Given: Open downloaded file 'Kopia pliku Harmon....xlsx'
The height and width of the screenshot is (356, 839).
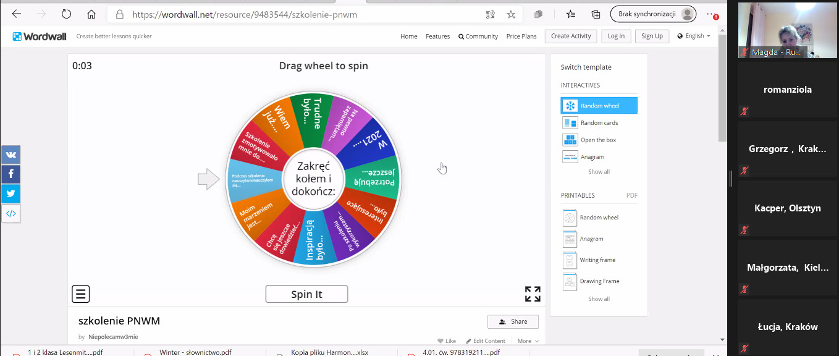Looking at the screenshot, I should click(329, 352).
